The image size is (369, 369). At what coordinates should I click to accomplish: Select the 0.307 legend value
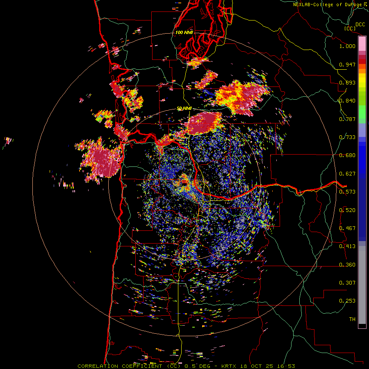[x=347, y=283]
